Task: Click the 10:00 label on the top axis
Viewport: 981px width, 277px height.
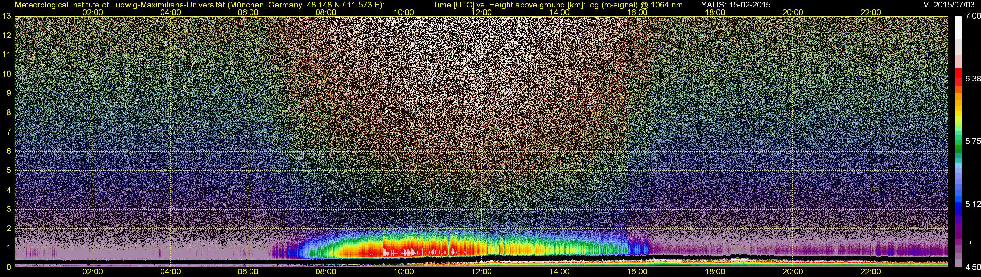Action: 404,12
